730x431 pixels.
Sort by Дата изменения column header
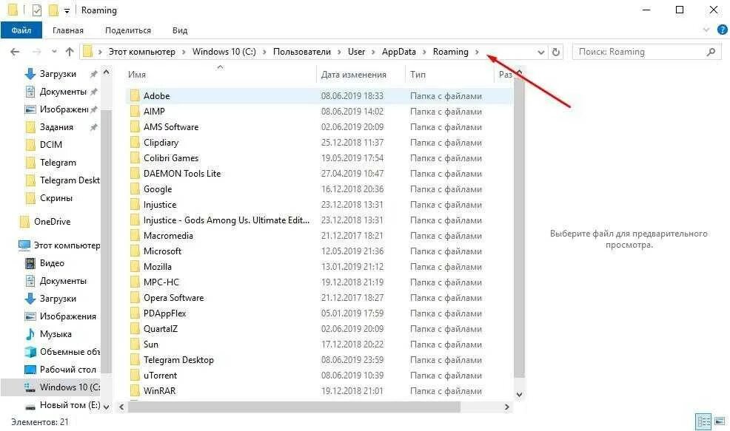pos(354,75)
